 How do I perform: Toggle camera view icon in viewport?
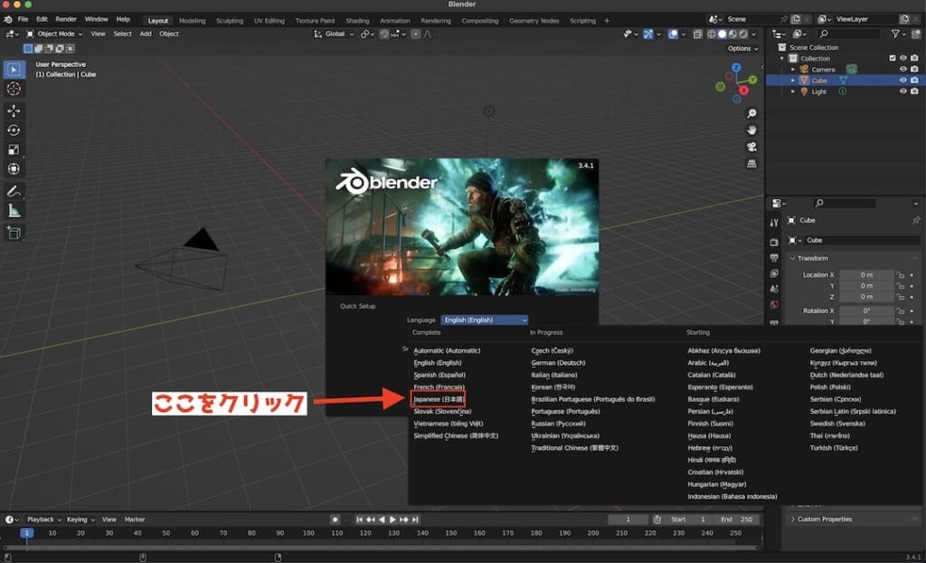pyautogui.click(x=751, y=147)
